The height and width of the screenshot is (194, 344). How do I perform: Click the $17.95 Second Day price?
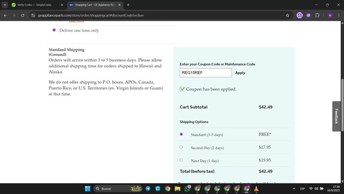click(264, 147)
